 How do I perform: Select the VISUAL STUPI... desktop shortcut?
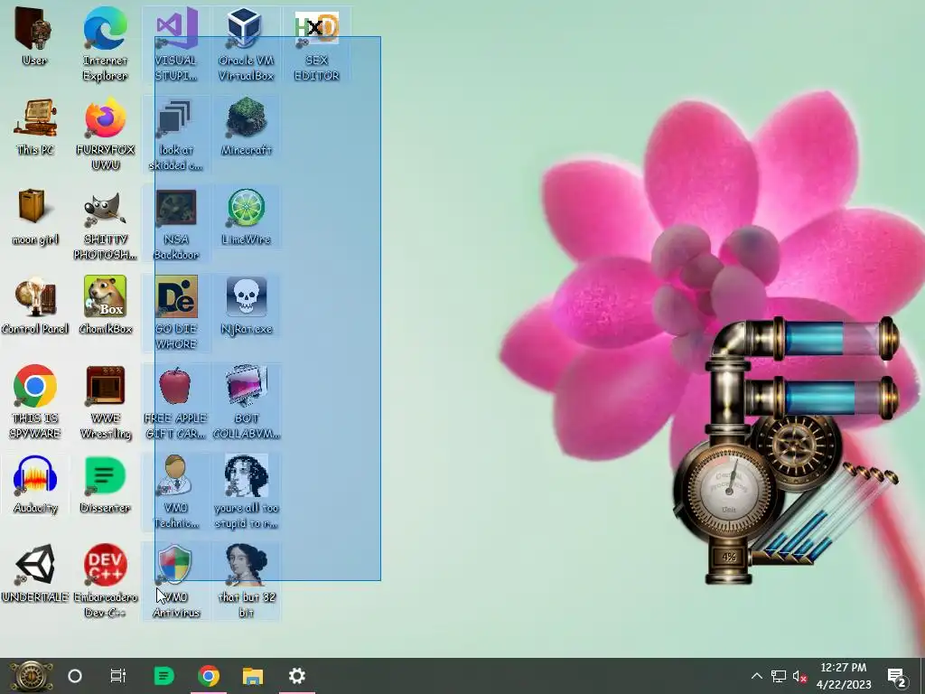(176, 44)
